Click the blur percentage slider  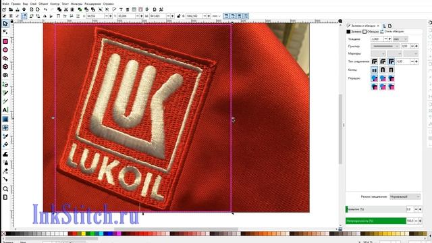tap(375, 209)
